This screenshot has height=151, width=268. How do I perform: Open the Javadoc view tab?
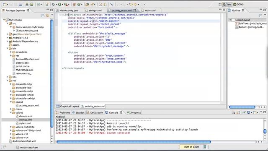78,113
